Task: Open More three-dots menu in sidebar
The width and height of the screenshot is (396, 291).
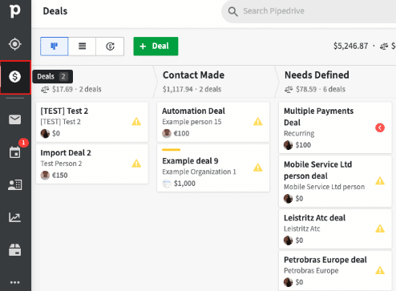Action: tap(14, 282)
